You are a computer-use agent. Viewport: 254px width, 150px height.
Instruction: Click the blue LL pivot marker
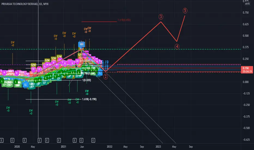(25, 85)
